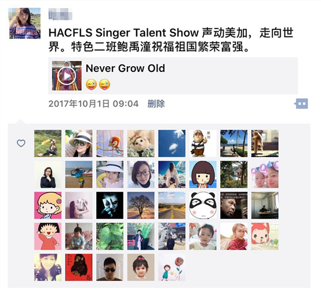Select the blonde cartoon girl avatar
Viewport: 321px width, 292px height.
[48, 205]
